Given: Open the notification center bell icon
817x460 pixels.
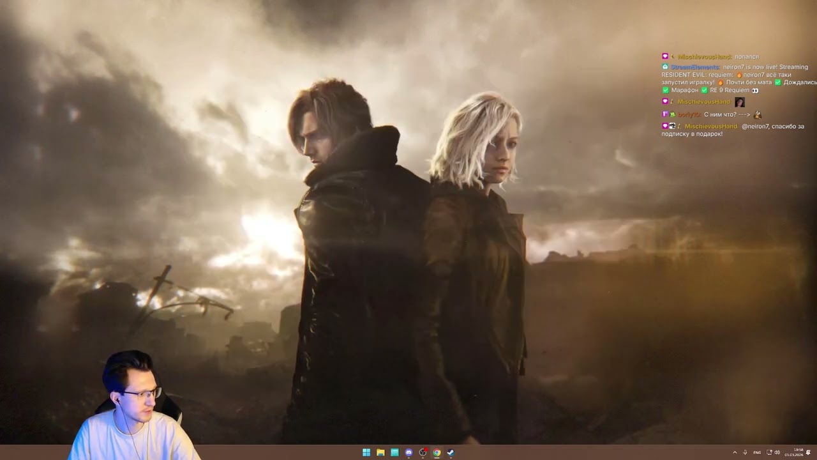Looking at the screenshot, I should [808, 452].
